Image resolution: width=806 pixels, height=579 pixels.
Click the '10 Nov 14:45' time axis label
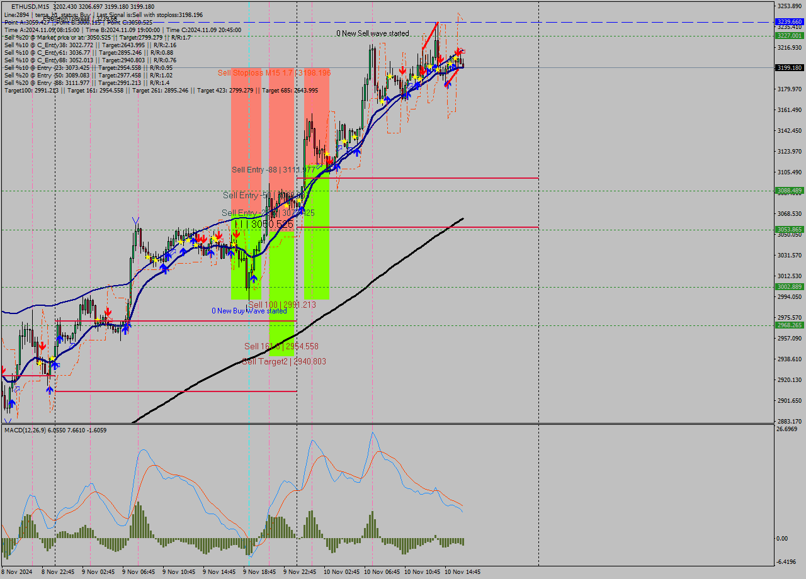coord(463,572)
